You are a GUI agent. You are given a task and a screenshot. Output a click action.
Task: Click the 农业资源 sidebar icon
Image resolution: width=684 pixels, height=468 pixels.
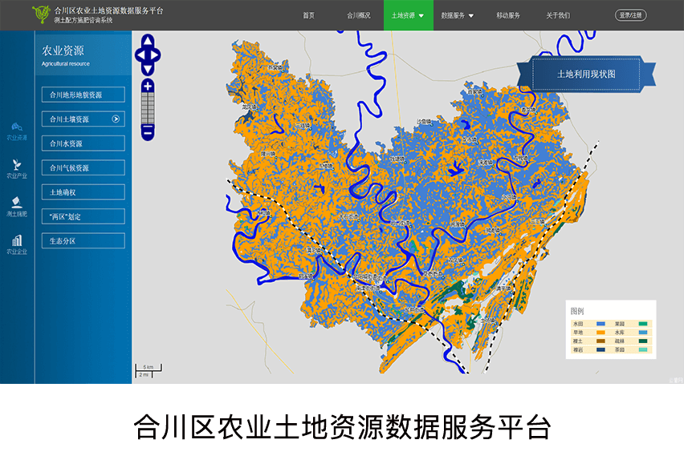coord(17,127)
